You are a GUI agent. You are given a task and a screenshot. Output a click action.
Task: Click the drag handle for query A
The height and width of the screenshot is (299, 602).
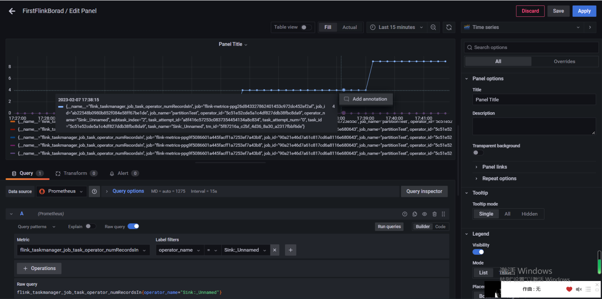pos(443,214)
